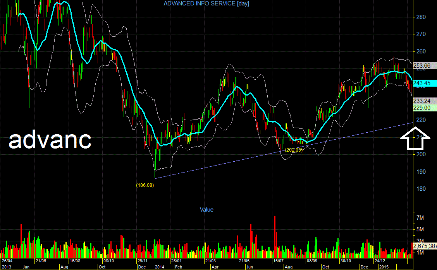This screenshot has height=270, width=437.
Task: Click the 26/04 date label
Action: [x=7, y=261]
